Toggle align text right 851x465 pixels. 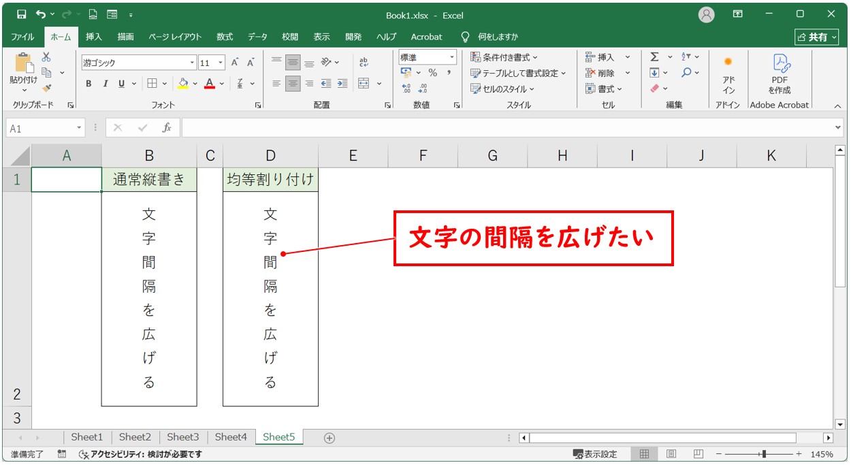[x=309, y=84]
